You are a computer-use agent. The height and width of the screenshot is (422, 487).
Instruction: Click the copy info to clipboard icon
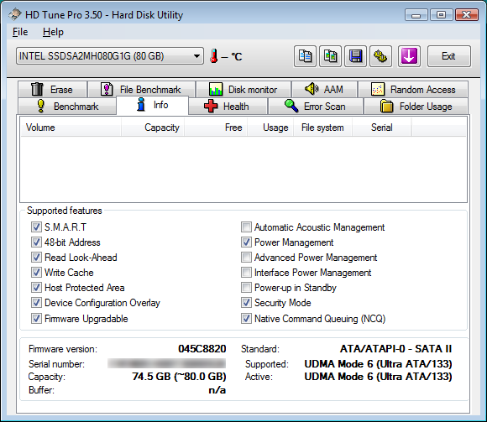coord(305,56)
